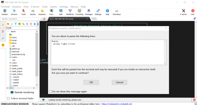Click the red delete icon in SFTP toolbar
The width and height of the screenshot is (197, 105).
click(x=31, y=24)
